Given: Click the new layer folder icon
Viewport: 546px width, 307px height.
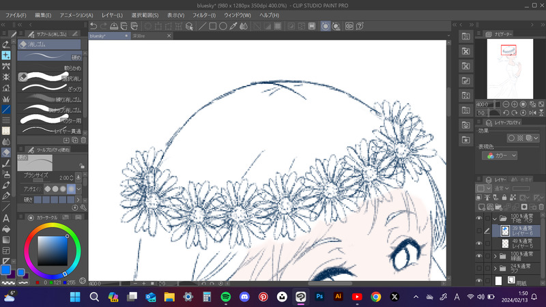Looking at the screenshot, I should (x=499, y=207).
